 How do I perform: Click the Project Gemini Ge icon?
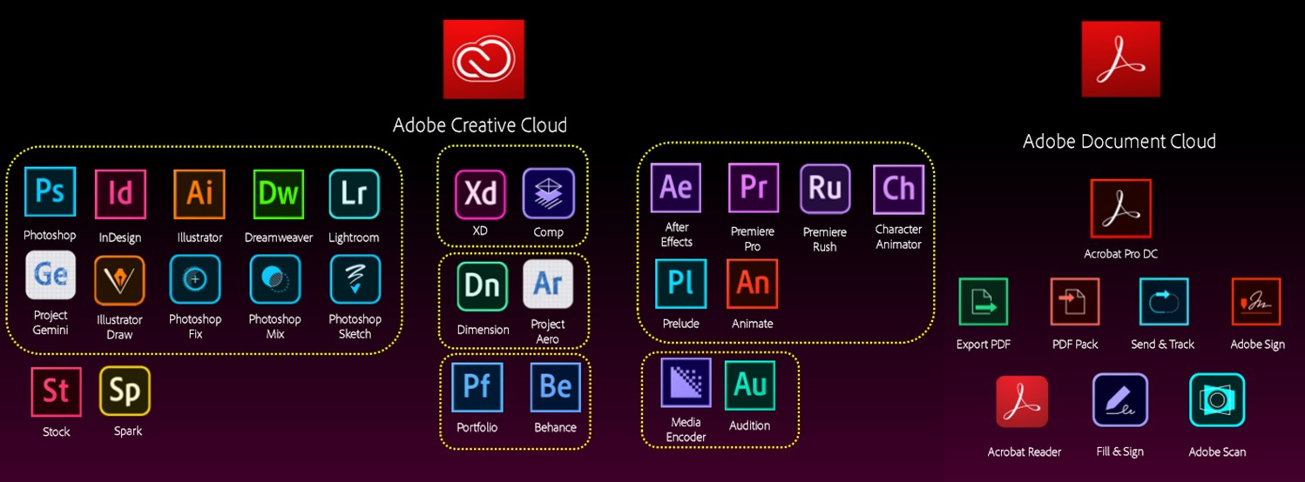pos(51,275)
